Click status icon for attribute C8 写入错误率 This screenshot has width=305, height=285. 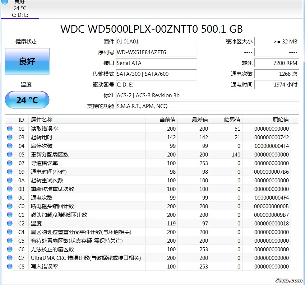point(10,266)
